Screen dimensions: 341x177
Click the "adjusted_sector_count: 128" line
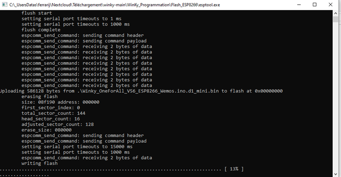[x=57, y=124]
